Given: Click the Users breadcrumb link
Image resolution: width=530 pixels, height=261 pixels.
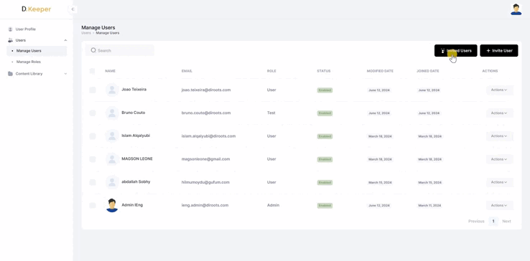Looking at the screenshot, I should point(86,33).
